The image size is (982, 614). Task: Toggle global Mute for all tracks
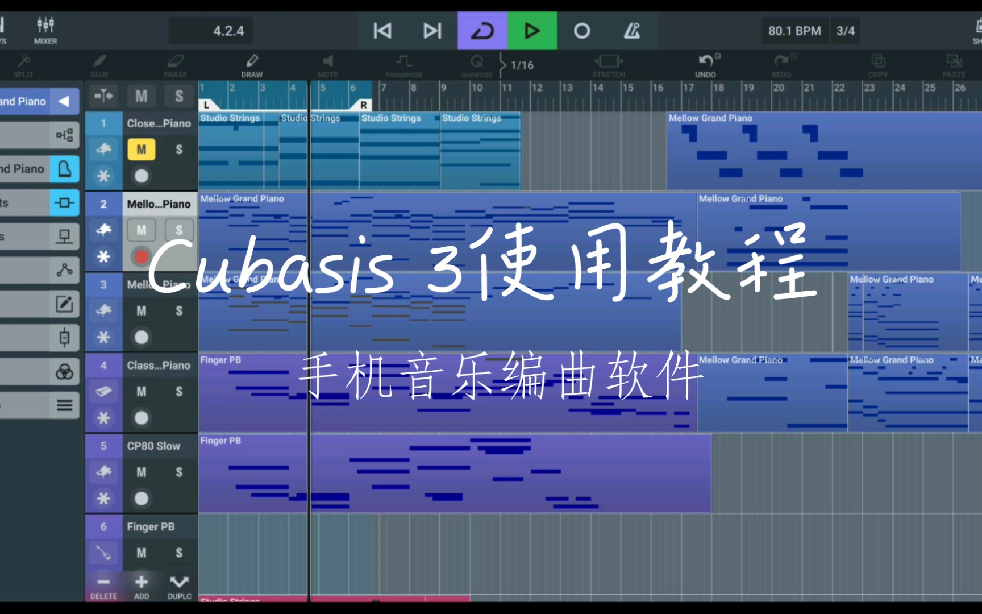[142, 96]
